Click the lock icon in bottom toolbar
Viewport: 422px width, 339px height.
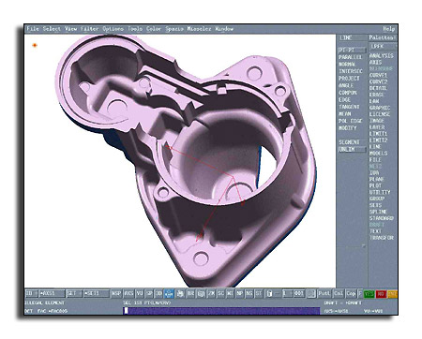click(x=269, y=294)
